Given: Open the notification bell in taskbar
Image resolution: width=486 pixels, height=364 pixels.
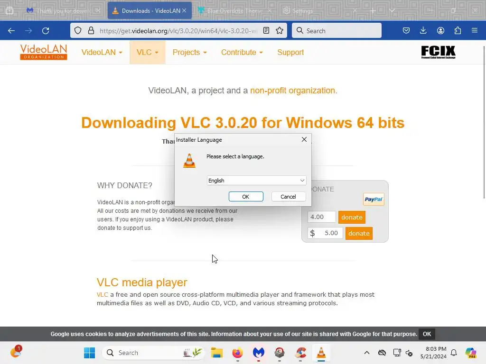Looking at the screenshot, I should click(x=454, y=353).
